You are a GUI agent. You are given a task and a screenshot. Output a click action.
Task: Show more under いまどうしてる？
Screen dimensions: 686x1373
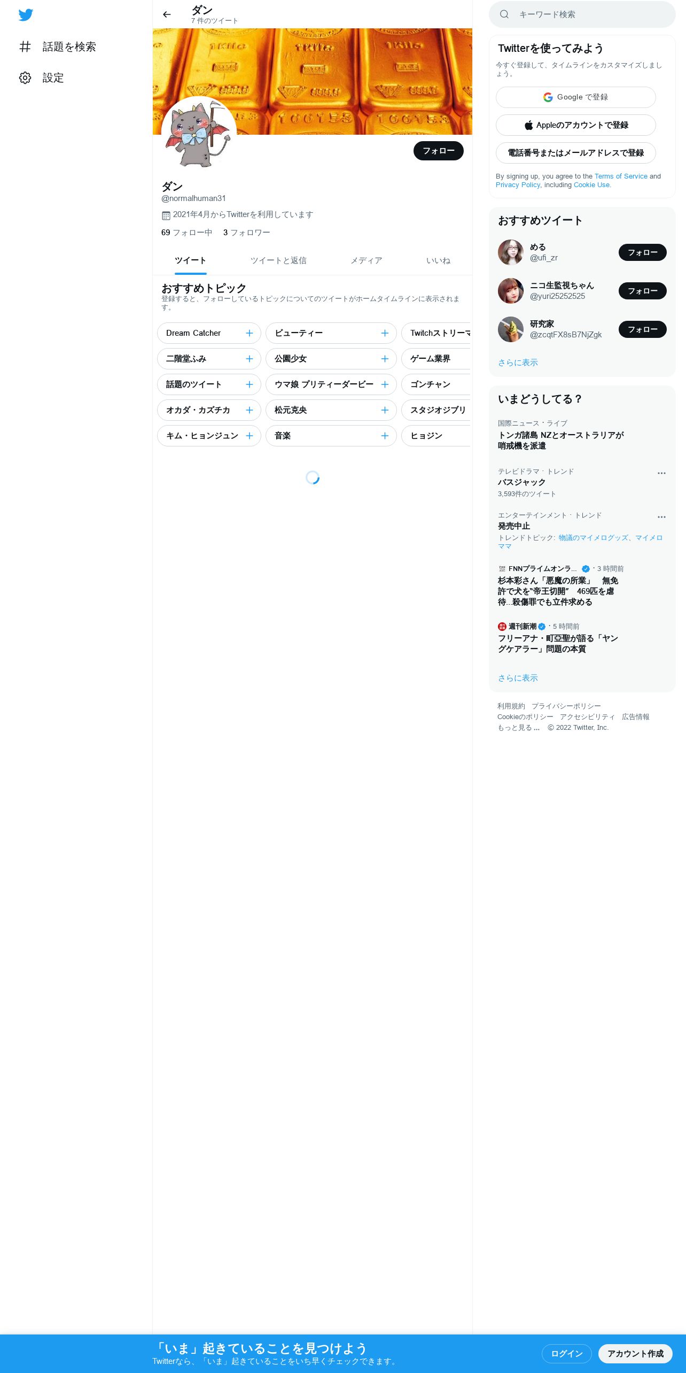[518, 678]
